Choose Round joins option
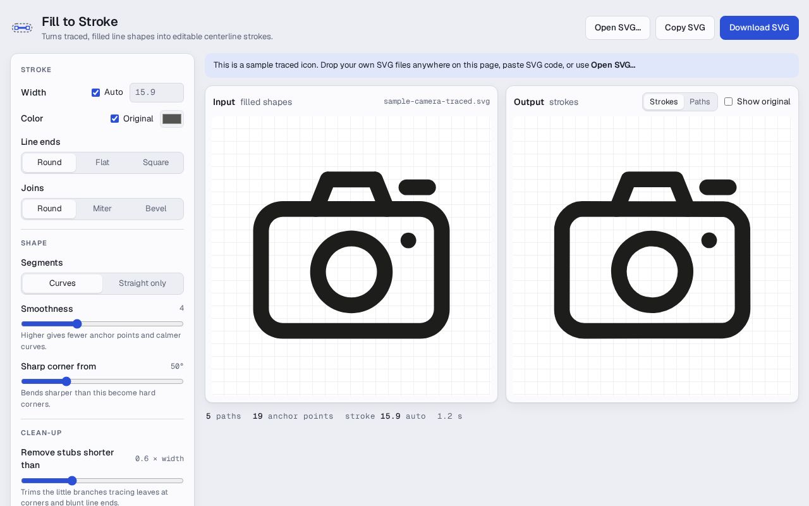The image size is (809, 506). pos(49,209)
